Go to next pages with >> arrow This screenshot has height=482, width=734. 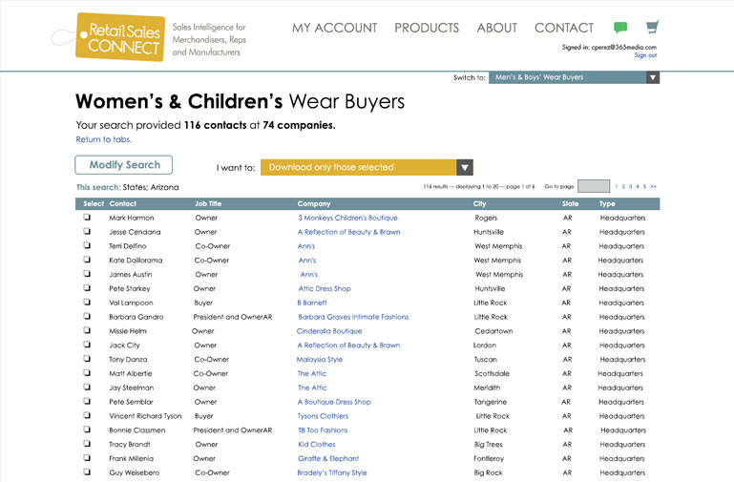point(653,186)
